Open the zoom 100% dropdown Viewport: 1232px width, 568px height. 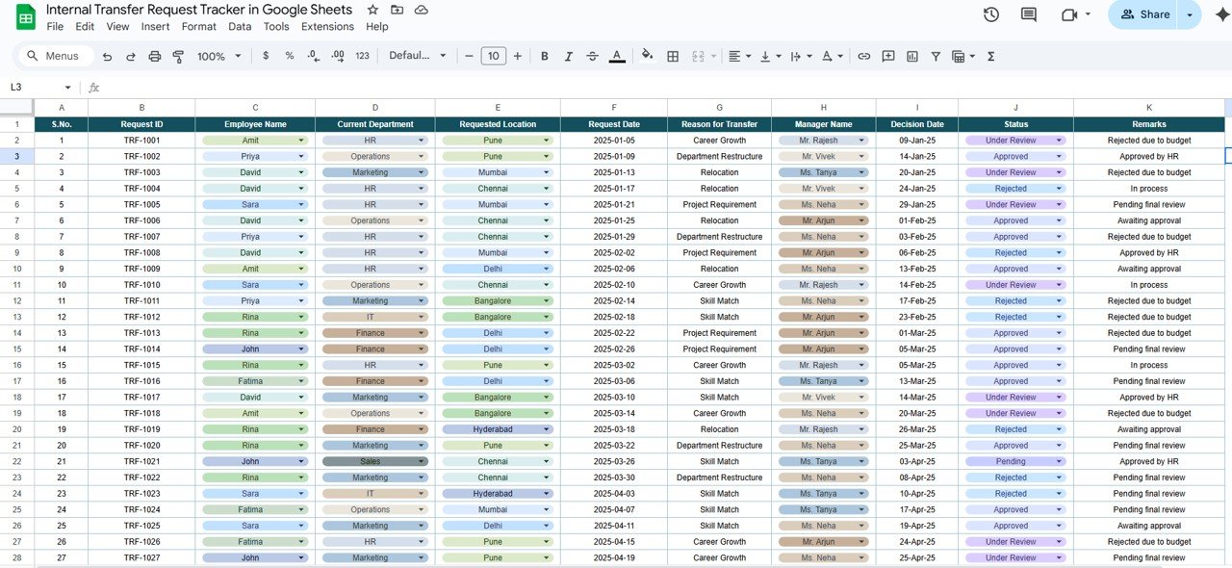pos(219,57)
